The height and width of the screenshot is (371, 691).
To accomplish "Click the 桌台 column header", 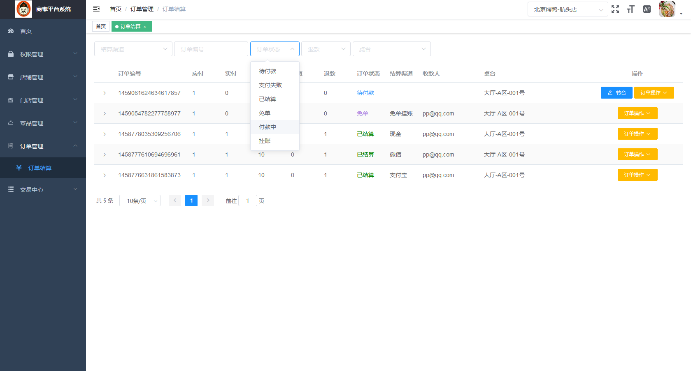I will [490, 74].
